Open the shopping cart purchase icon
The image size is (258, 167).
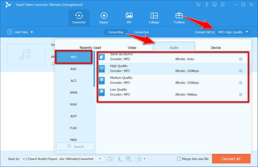[198, 5]
